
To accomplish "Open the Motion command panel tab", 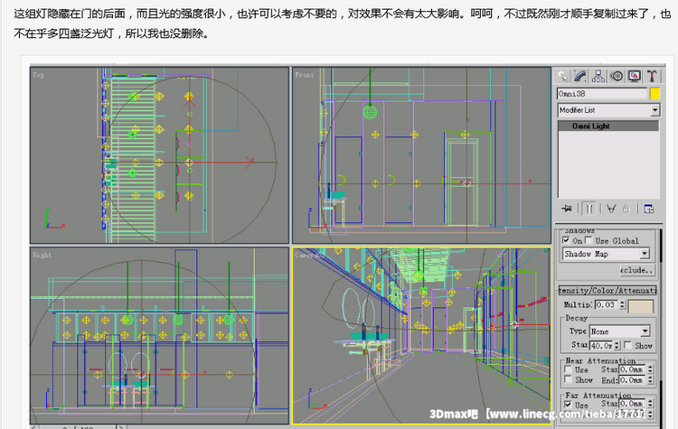I will point(617,77).
